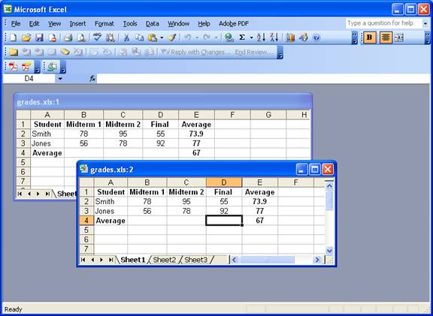The image size is (433, 316).
Task: Expand Standard toolbar options arrow
Action: (355, 38)
